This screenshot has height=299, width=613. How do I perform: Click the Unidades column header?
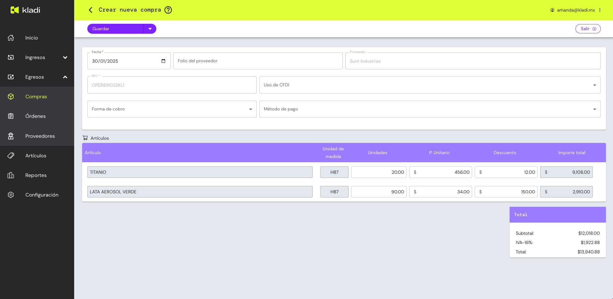(x=377, y=153)
